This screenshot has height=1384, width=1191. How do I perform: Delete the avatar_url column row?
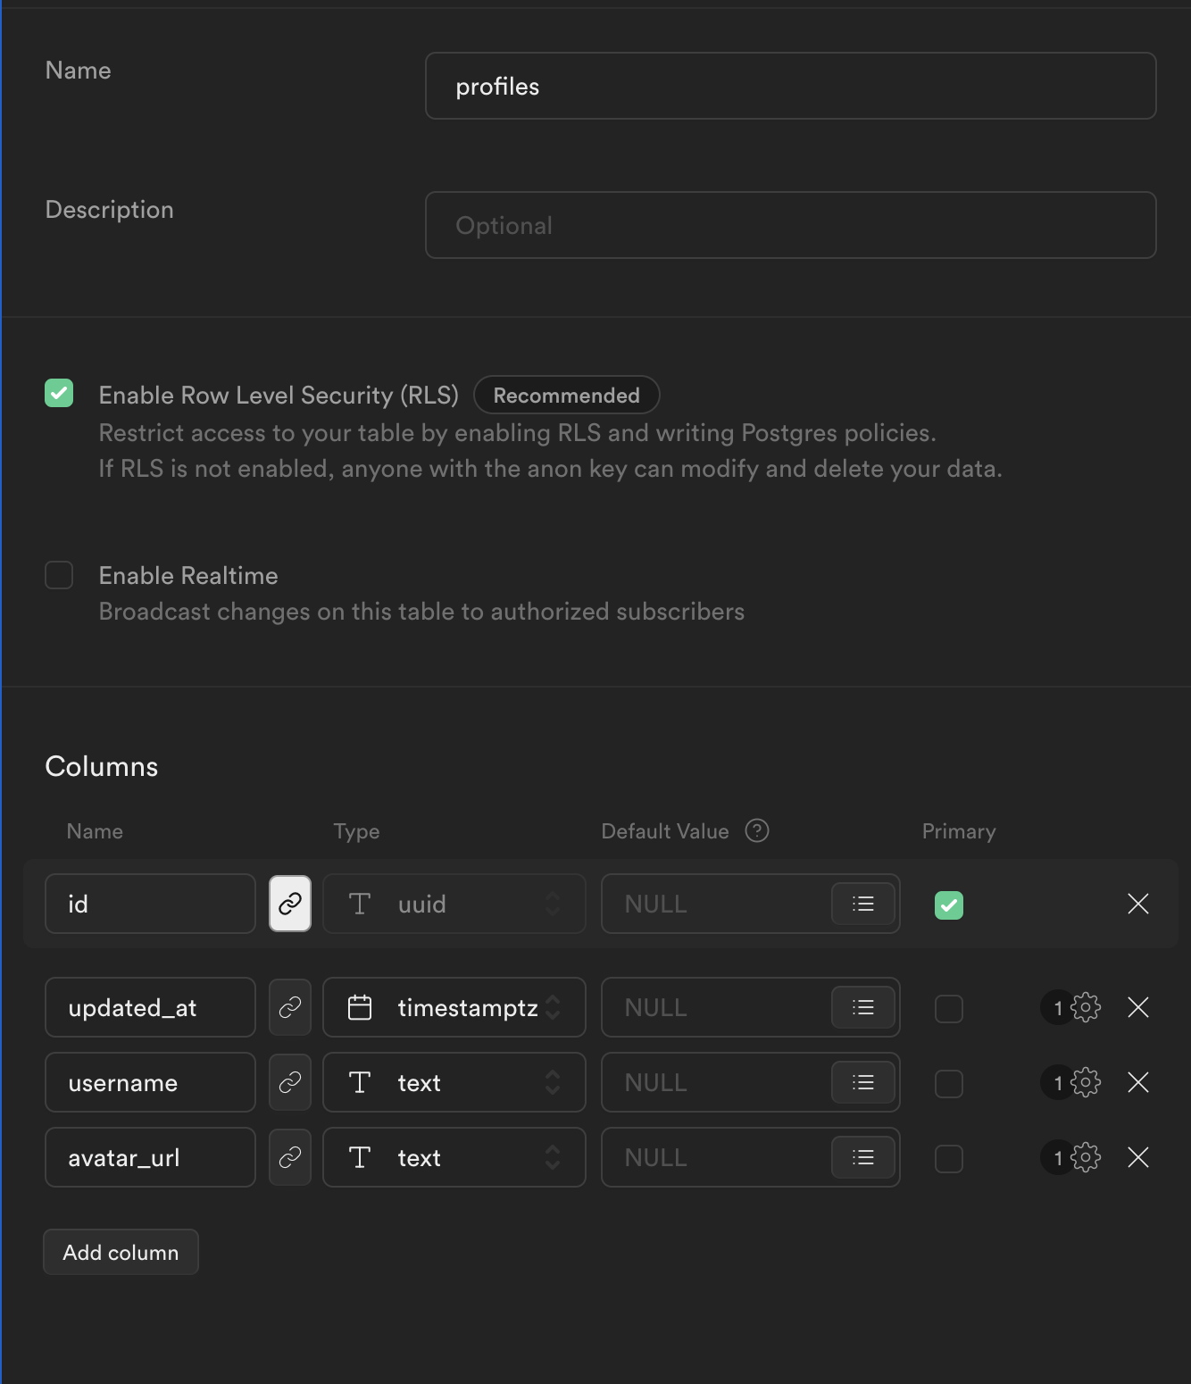click(1137, 1157)
